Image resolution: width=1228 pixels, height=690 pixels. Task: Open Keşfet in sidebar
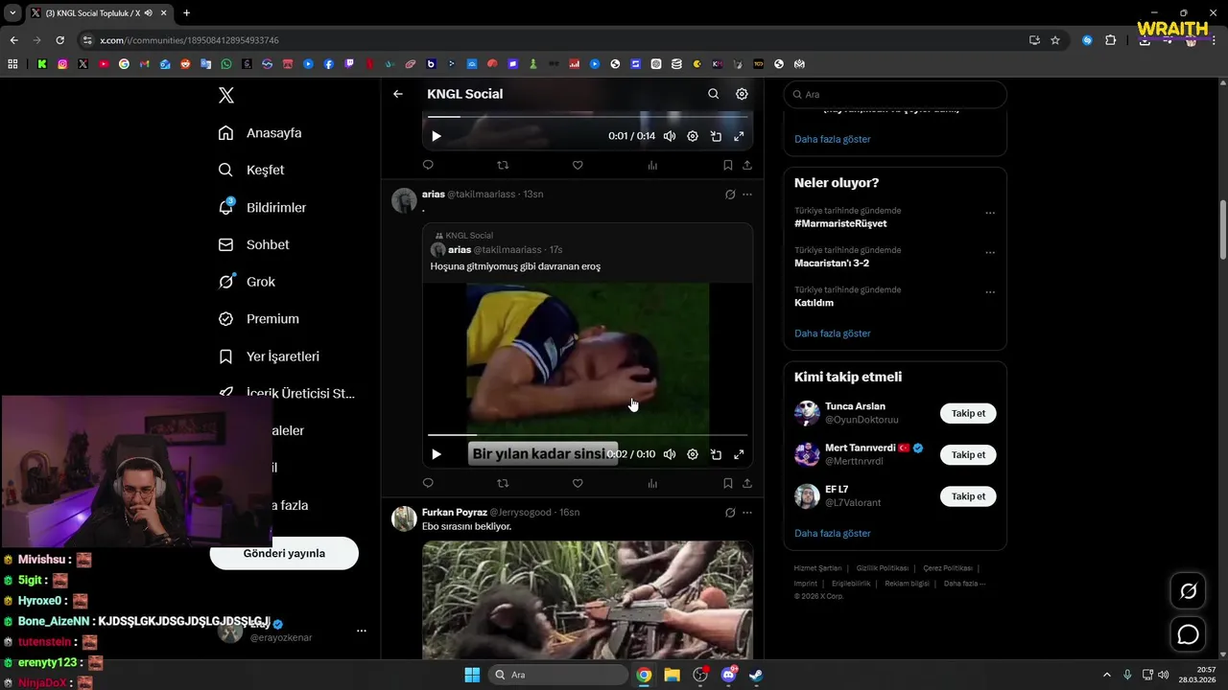click(x=251, y=170)
